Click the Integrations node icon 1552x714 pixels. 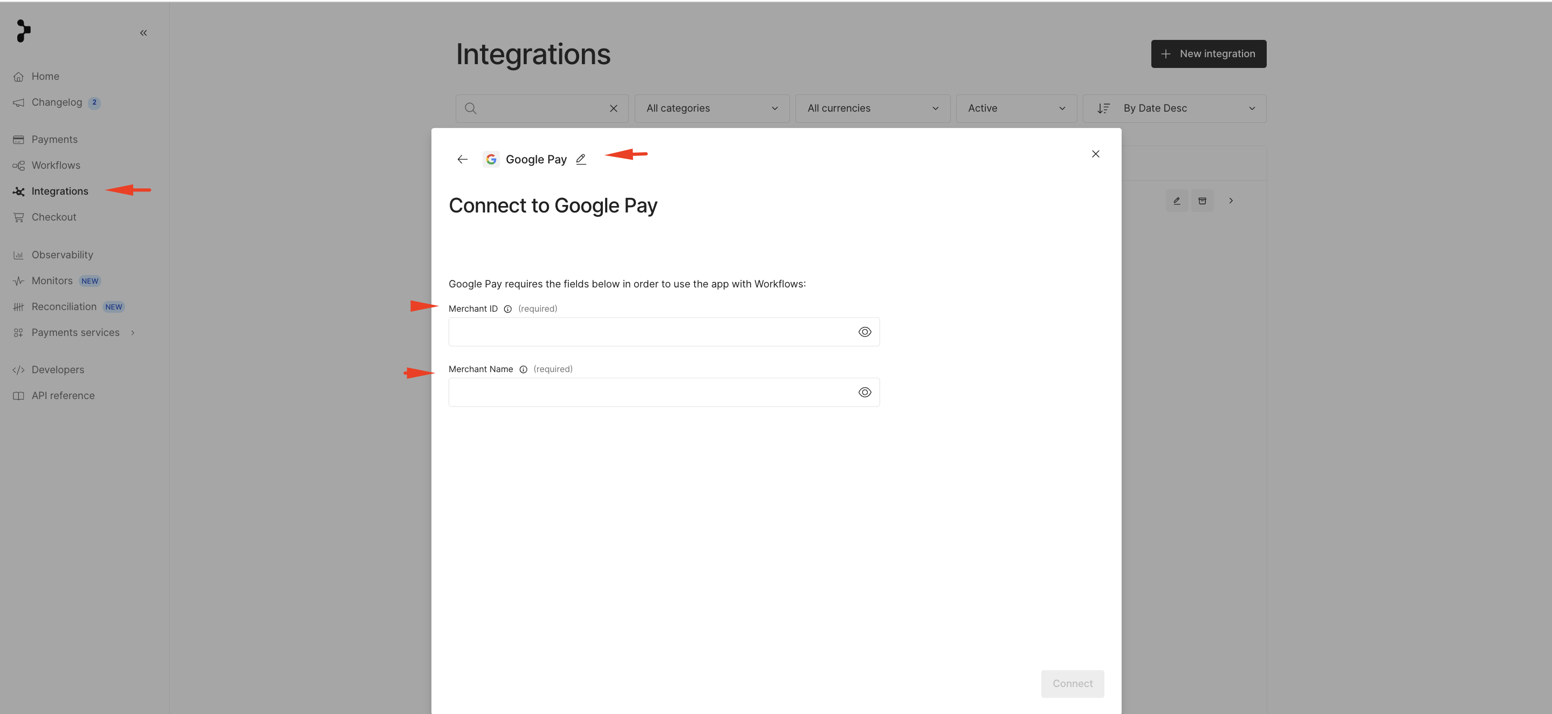click(x=19, y=191)
